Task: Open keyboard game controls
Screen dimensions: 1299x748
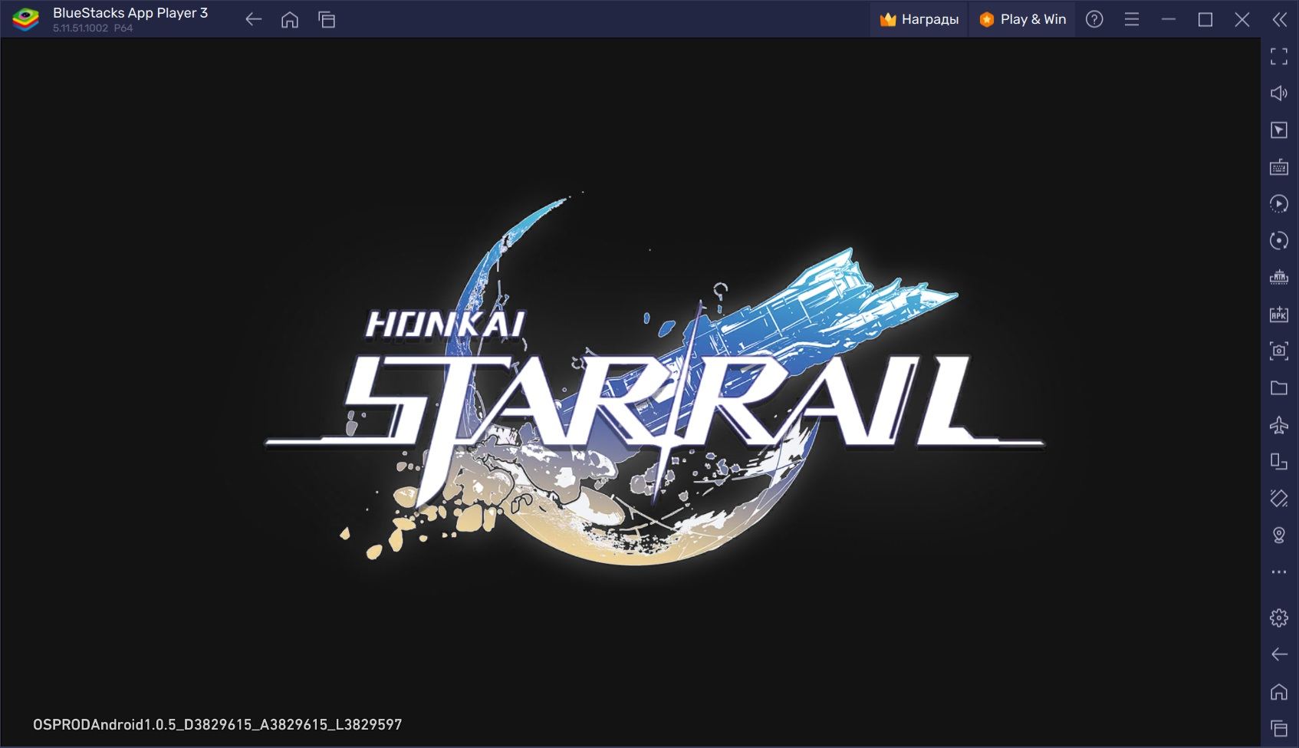Action: coord(1279,166)
